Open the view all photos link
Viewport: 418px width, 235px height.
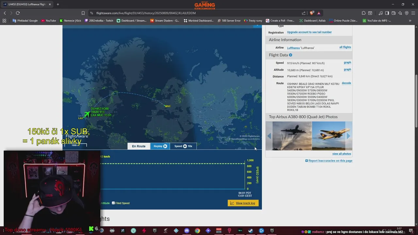(342, 154)
